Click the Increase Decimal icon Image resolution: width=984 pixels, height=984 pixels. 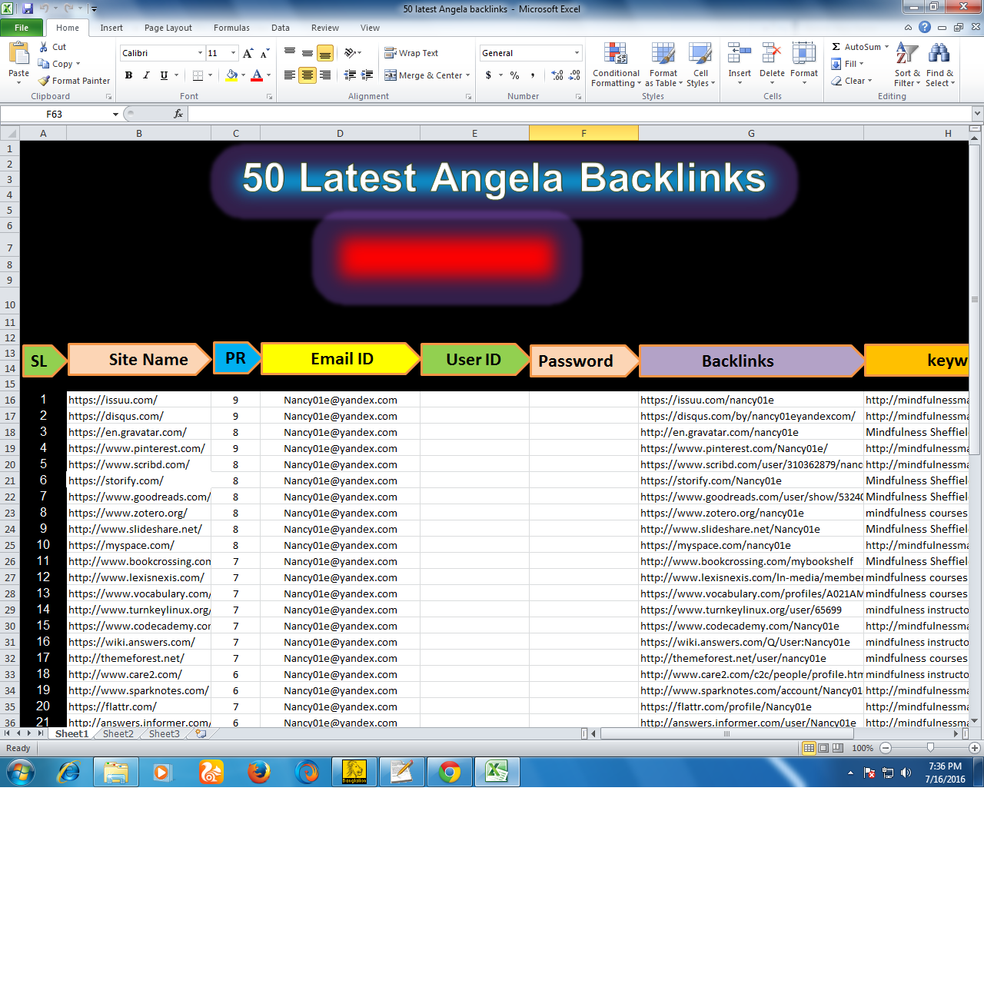(x=556, y=75)
